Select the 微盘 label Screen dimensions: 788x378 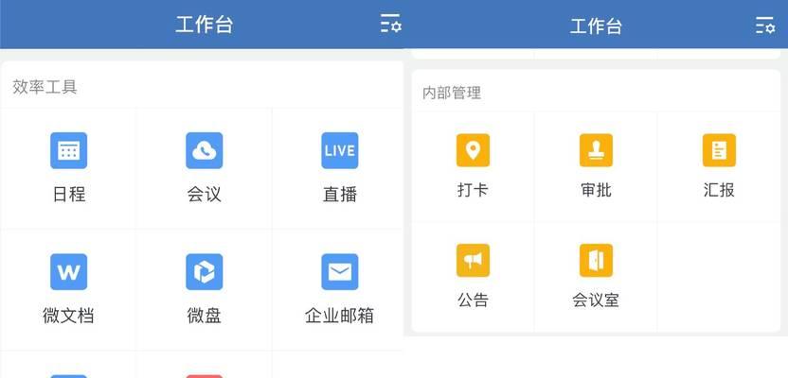[x=204, y=316]
